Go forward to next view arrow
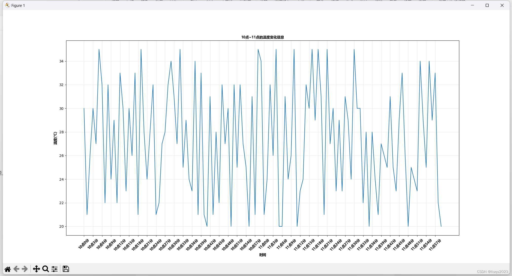This screenshot has width=512, height=276. 25,269
